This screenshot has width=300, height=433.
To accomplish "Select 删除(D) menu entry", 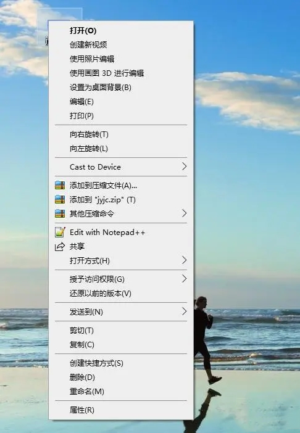I will coord(82,377).
